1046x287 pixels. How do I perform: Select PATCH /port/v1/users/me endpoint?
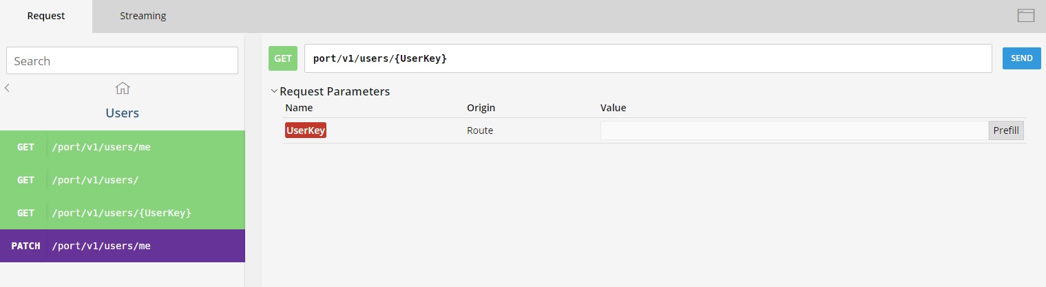[x=123, y=246]
